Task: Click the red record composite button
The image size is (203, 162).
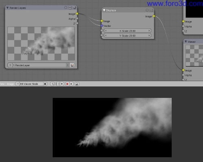Action: [67, 84]
